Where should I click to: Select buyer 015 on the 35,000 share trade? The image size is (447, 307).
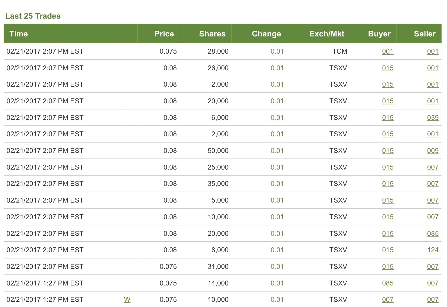[388, 184]
